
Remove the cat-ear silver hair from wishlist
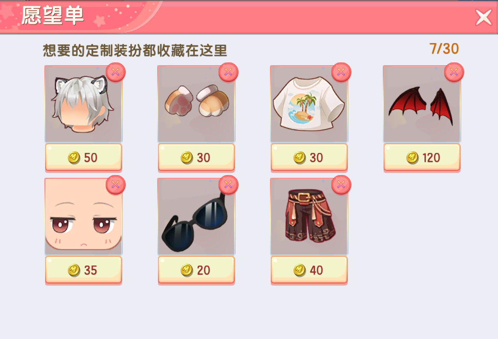(x=116, y=72)
